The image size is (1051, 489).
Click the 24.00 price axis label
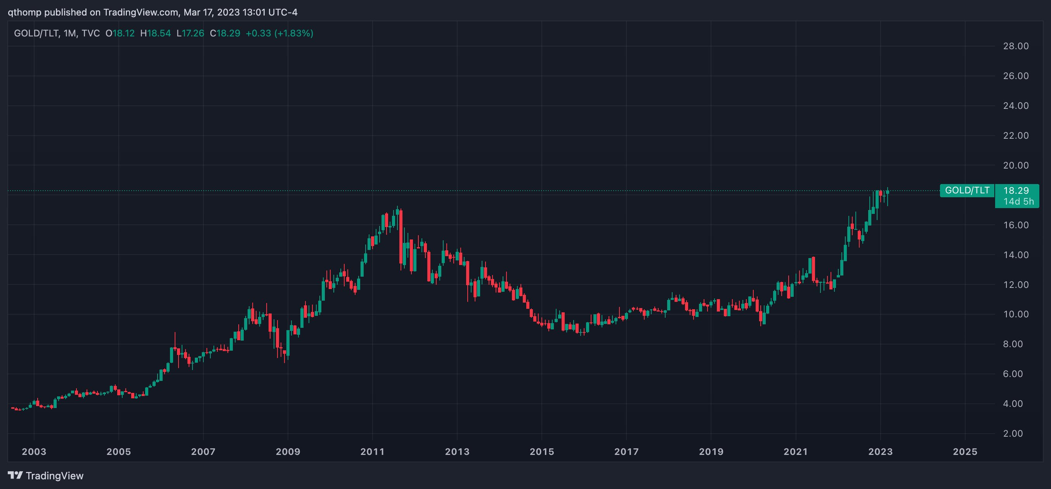[1016, 105]
